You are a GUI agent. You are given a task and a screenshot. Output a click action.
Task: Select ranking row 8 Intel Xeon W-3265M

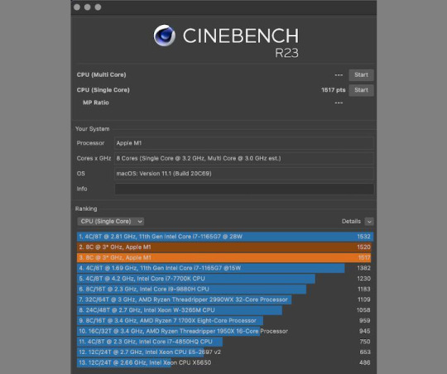point(225,310)
